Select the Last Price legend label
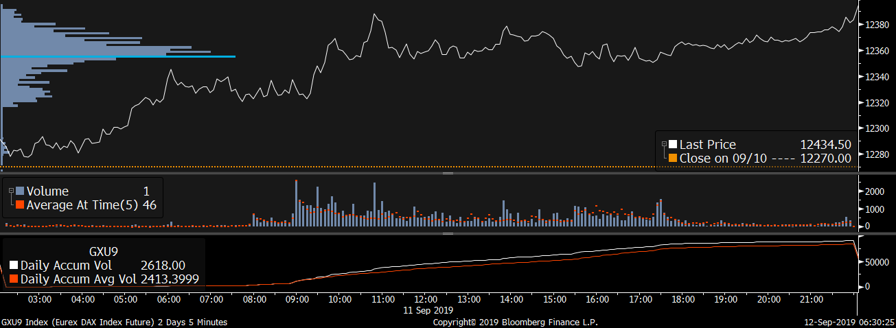 [707, 145]
